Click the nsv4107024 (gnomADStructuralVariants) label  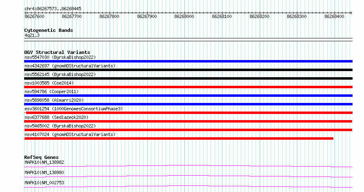click(x=70, y=134)
